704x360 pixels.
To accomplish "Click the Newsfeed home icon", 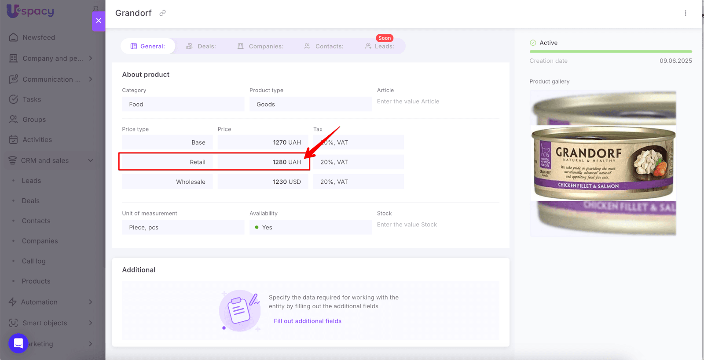I will [x=14, y=37].
